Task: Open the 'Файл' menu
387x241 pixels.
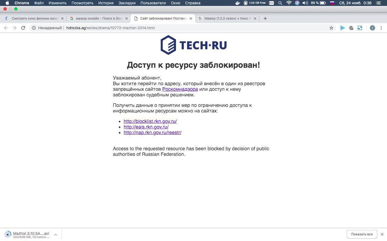Action: 39,3
